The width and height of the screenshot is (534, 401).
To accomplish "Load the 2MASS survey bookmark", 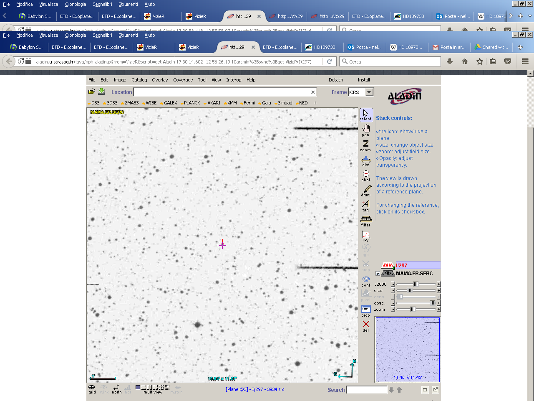I will coord(130,103).
